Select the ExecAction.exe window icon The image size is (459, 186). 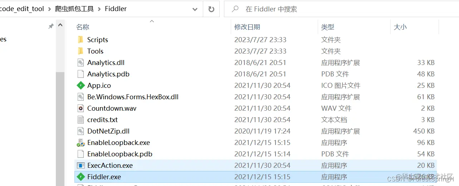pos(81,165)
